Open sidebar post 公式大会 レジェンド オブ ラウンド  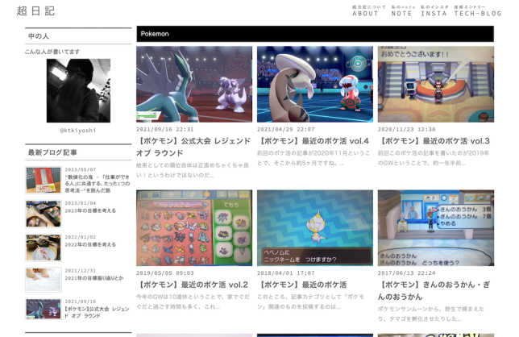point(97,312)
